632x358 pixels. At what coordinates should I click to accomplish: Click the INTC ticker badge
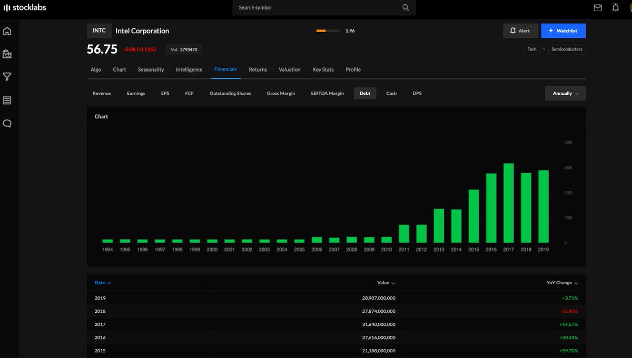[x=99, y=31]
